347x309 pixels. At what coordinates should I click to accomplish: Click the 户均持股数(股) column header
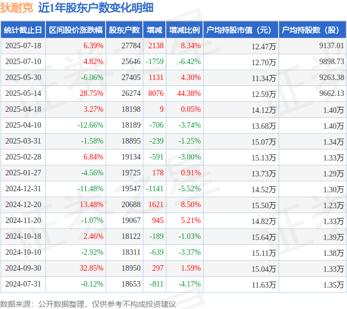coord(313,30)
